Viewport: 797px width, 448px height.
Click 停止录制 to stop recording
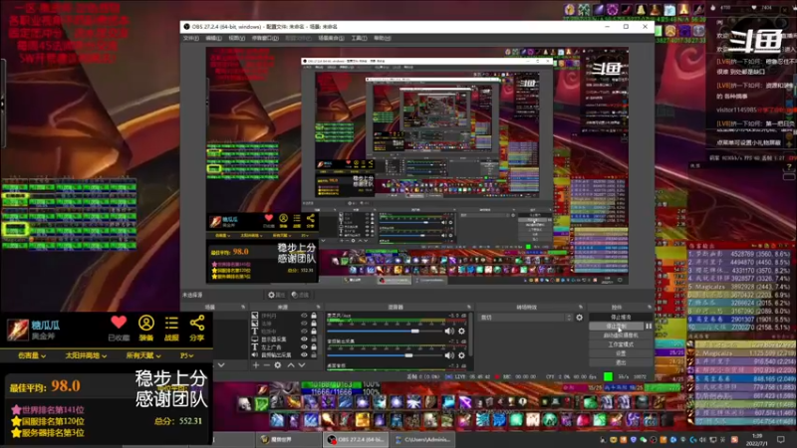click(617, 327)
